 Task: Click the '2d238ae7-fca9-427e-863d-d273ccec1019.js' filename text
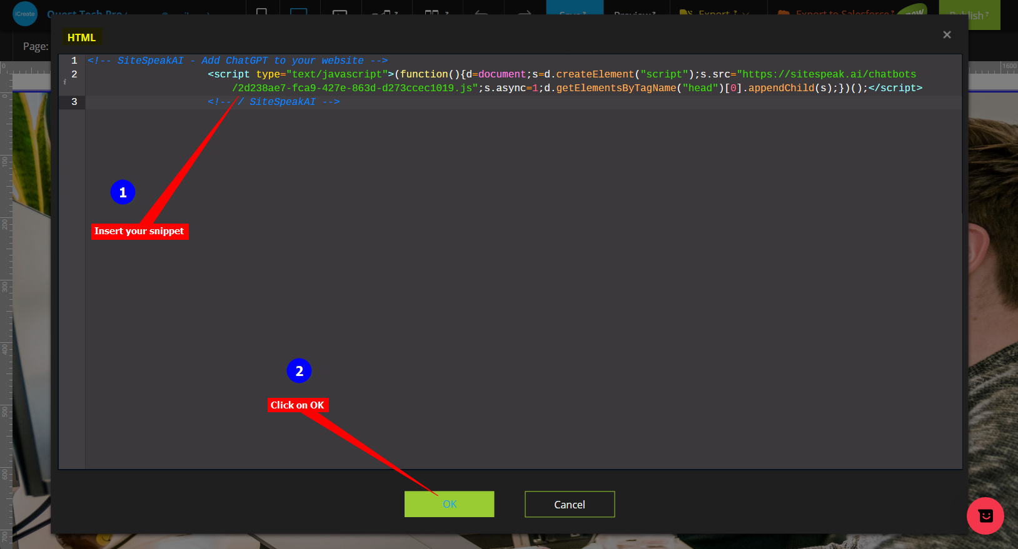point(355,88)
